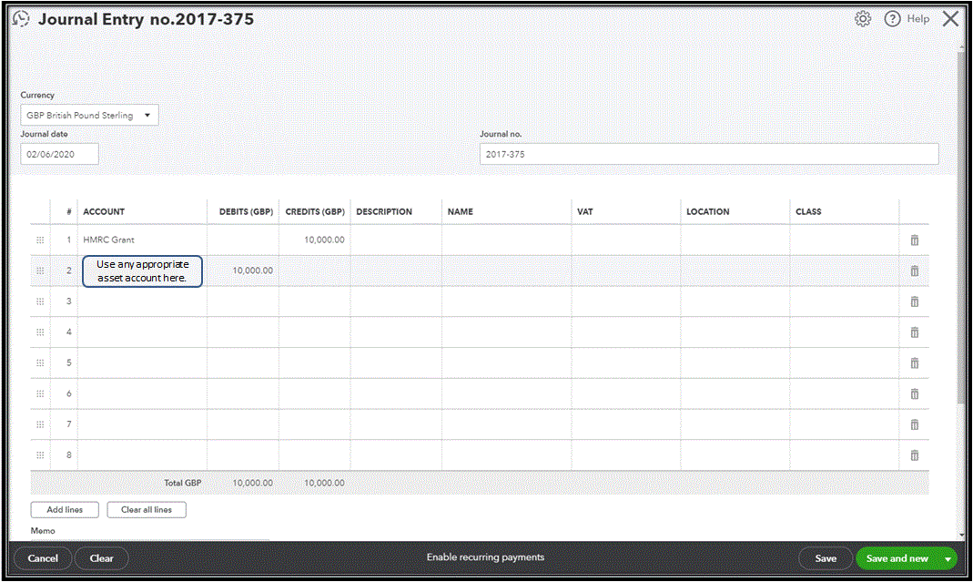Delete line 4 with trash icon
This screenshot has height=582, width=973.
[x=914, y=332]
